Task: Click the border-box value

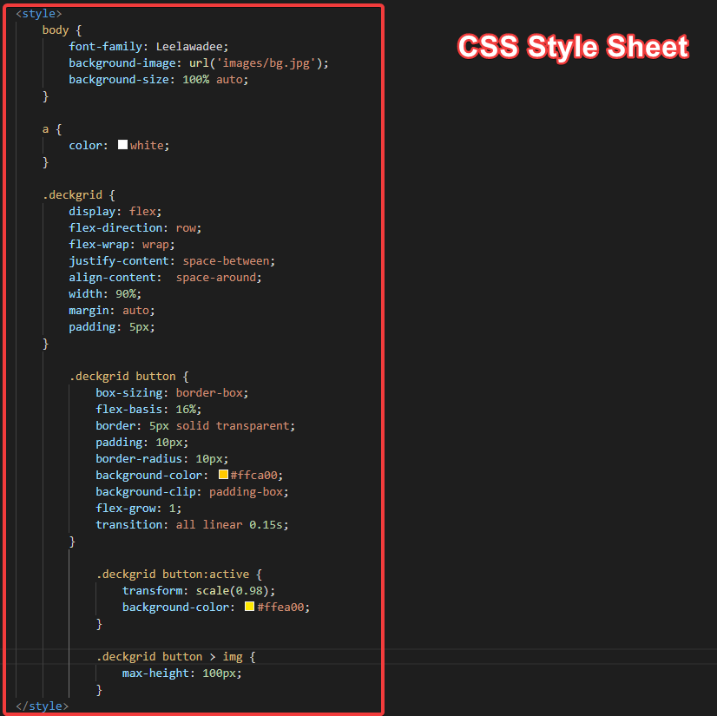Action: click(x=212, y=392)
